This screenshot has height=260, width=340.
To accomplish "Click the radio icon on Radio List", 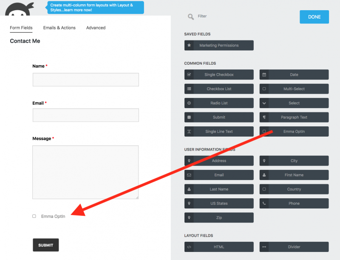I will tap(189, 103).
